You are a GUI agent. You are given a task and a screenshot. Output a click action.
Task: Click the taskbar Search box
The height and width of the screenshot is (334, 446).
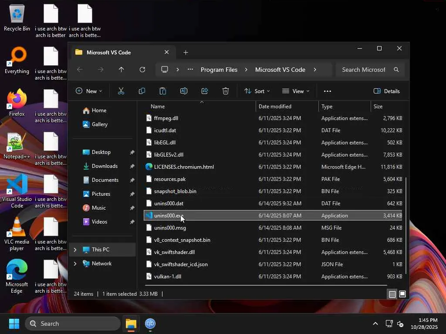[73, 324]
